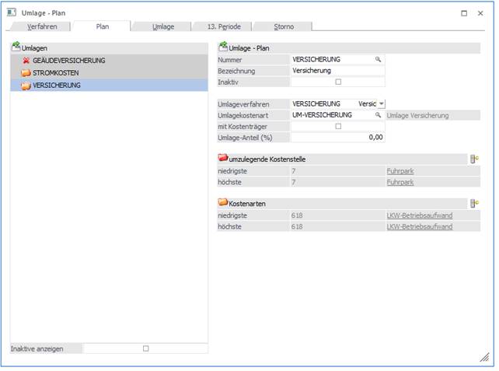499x371 pixels.
Task: Click into the Bezeichnung text field
Action: [337, 71]
